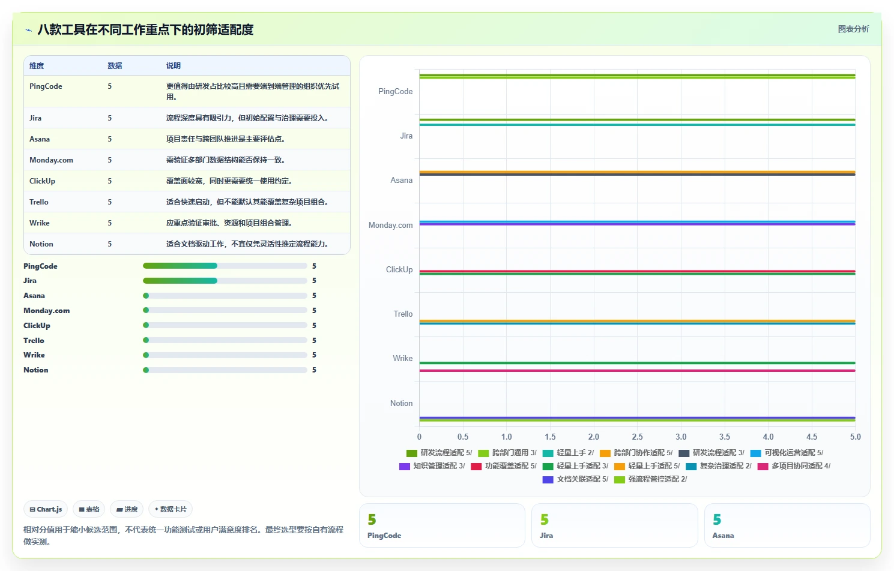894x571 pixels.
Task: Toggle the 功能覆盖适配 5/ legend series
Action: pos(504,466)
